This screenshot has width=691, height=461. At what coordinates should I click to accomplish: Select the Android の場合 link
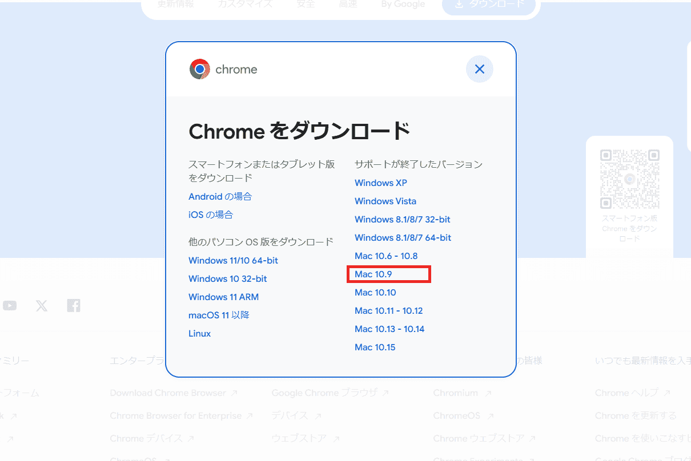tap(220, 196)
